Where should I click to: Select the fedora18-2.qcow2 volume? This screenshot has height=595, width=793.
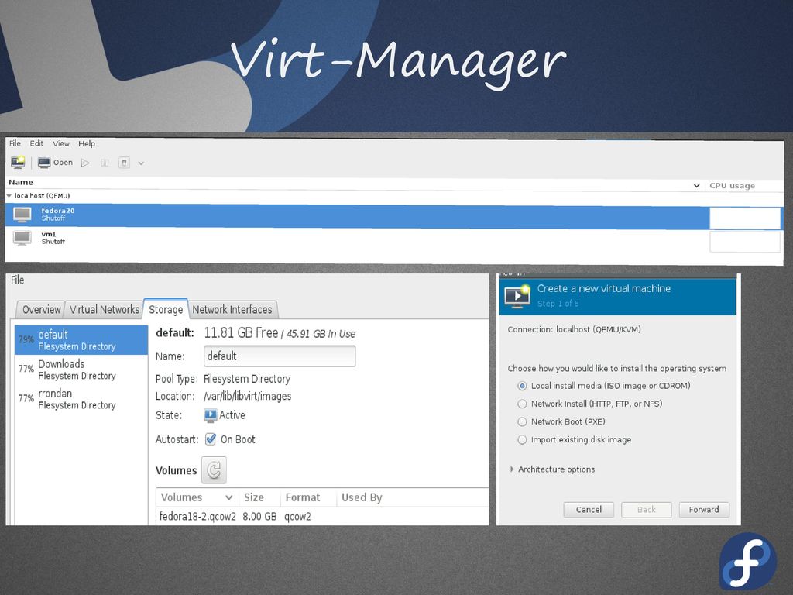[x=197, y=517]
